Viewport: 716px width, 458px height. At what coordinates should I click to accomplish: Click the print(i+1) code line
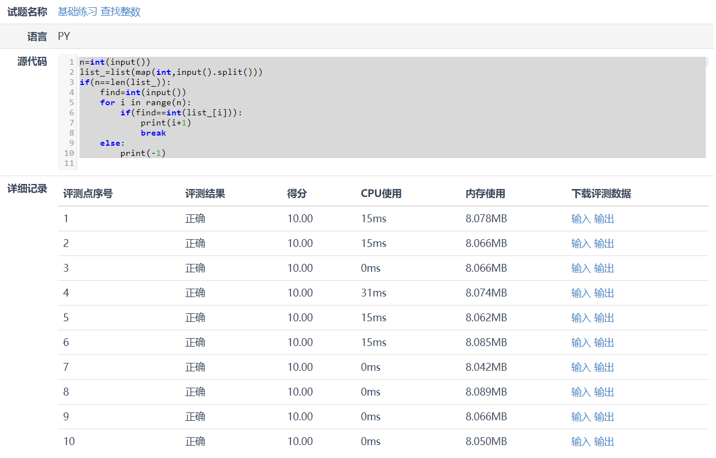166,123
